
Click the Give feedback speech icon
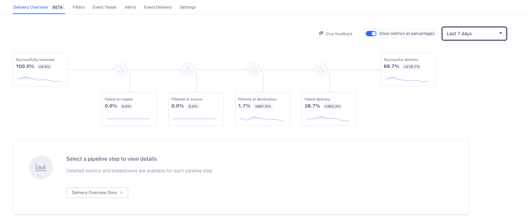pos(321,34)
